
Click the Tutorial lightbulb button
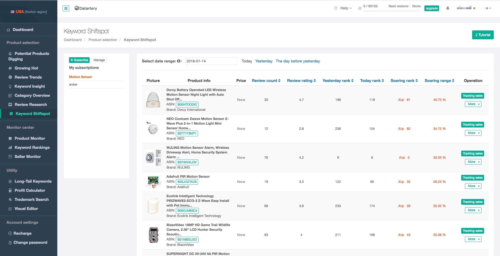click(483, 35)
